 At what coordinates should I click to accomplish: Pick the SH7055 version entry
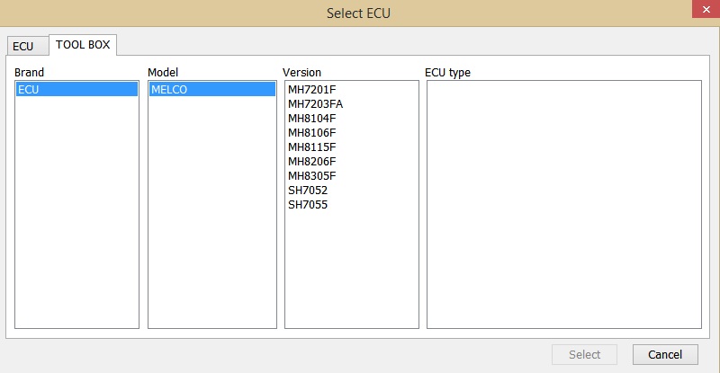point(308,204)
